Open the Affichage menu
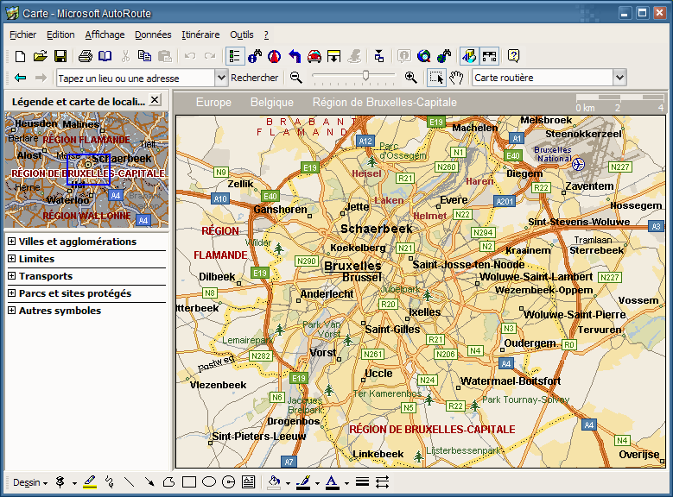This screenshot has height=497, width=673. [105, 35]
